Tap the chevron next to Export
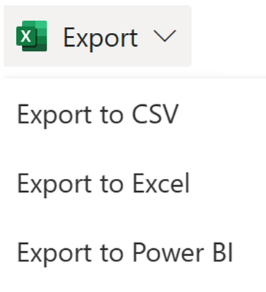 click(165, 36)
